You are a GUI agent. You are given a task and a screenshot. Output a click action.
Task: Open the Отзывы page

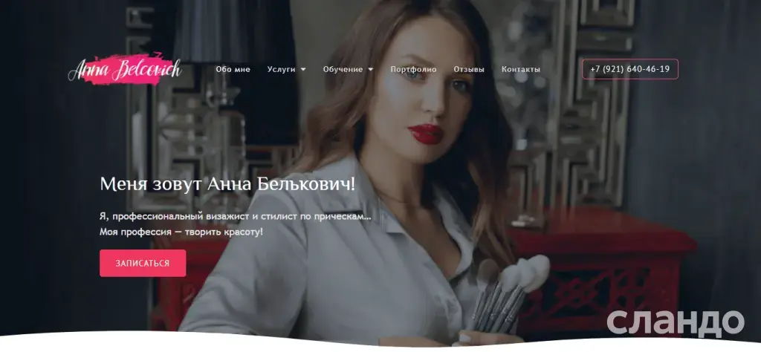[469, 69]
